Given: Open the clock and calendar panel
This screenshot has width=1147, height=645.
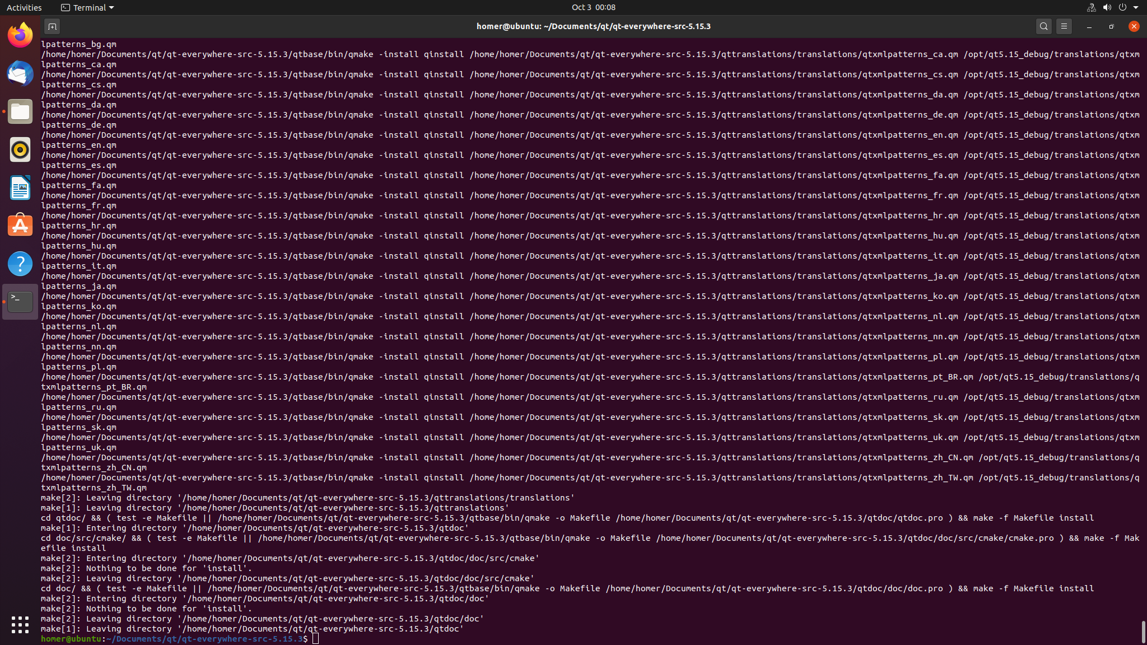Looking at the screenshot, I should coord(593,7).
